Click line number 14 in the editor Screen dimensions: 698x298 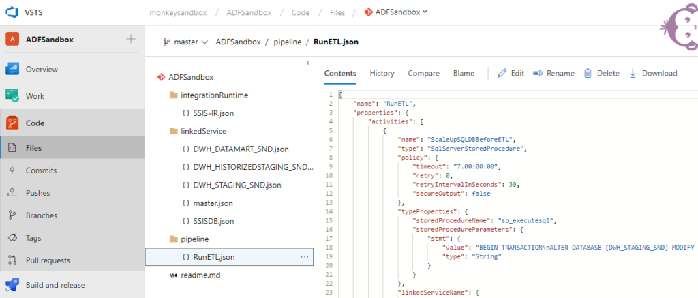(330, 211)
